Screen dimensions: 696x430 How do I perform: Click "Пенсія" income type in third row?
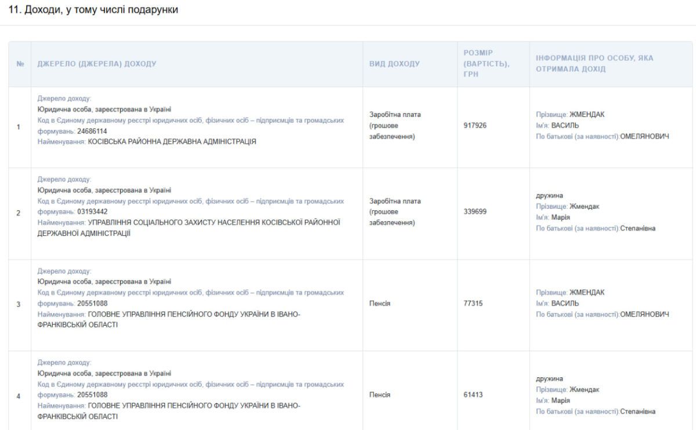click(380, 303)
